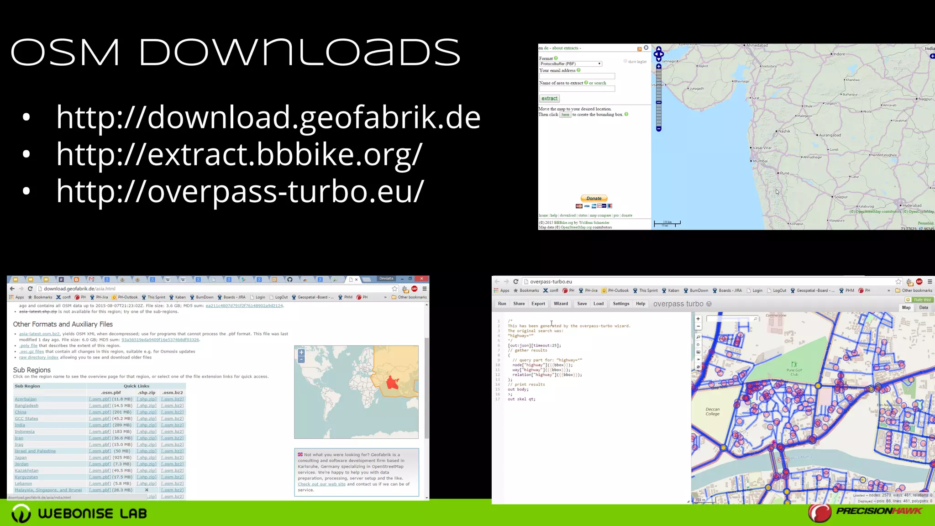Bookmark overpass-turbo.eu with the star icon
This screenshot has height=526, width=935.
pyautogui.click(x=898, y=282)
